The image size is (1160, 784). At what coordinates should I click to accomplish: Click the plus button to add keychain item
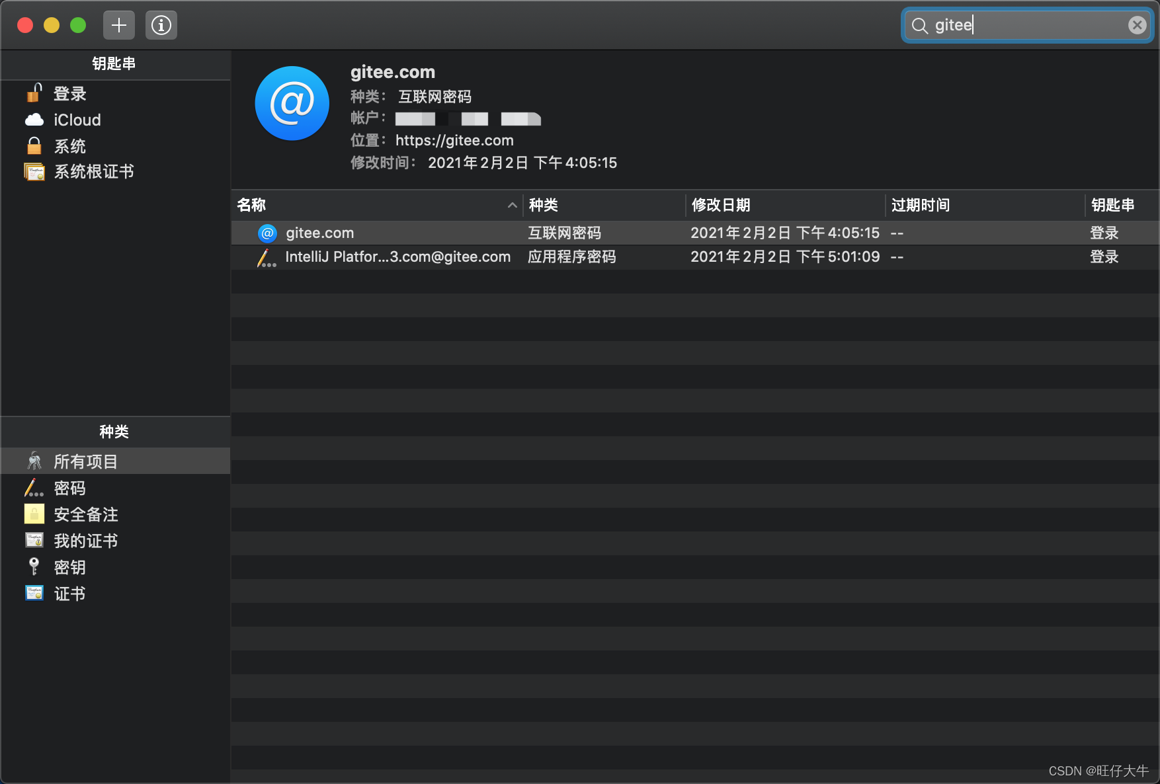[119, 25]
